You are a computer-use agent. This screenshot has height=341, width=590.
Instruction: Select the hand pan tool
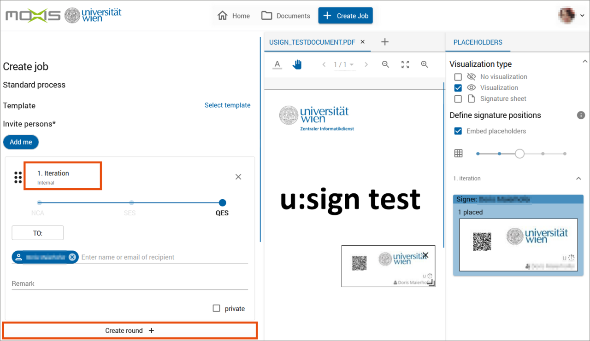tap(297, 65)
